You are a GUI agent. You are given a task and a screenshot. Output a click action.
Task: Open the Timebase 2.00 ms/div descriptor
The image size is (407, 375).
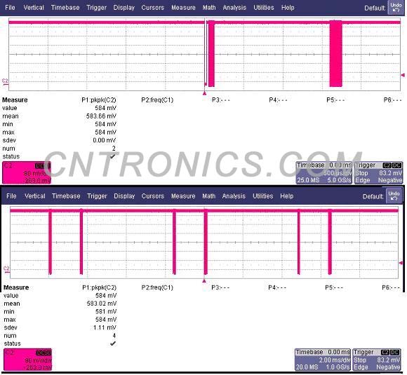click(x=323, y=360)
